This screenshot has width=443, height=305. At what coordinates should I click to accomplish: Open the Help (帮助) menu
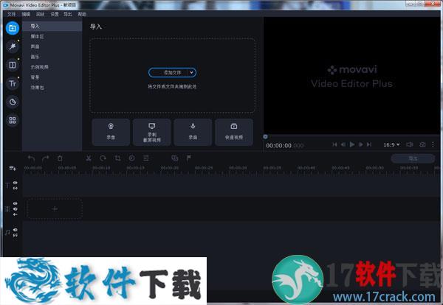82,15
